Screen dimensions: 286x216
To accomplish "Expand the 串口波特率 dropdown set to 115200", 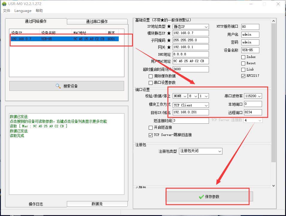I will (253, 96).
